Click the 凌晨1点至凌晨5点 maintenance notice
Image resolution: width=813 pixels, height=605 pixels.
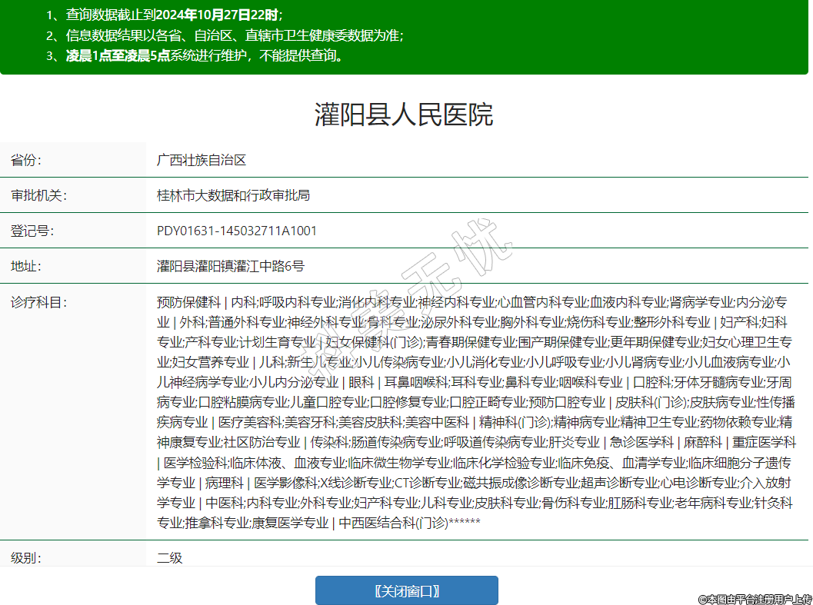tap(204, 56)
